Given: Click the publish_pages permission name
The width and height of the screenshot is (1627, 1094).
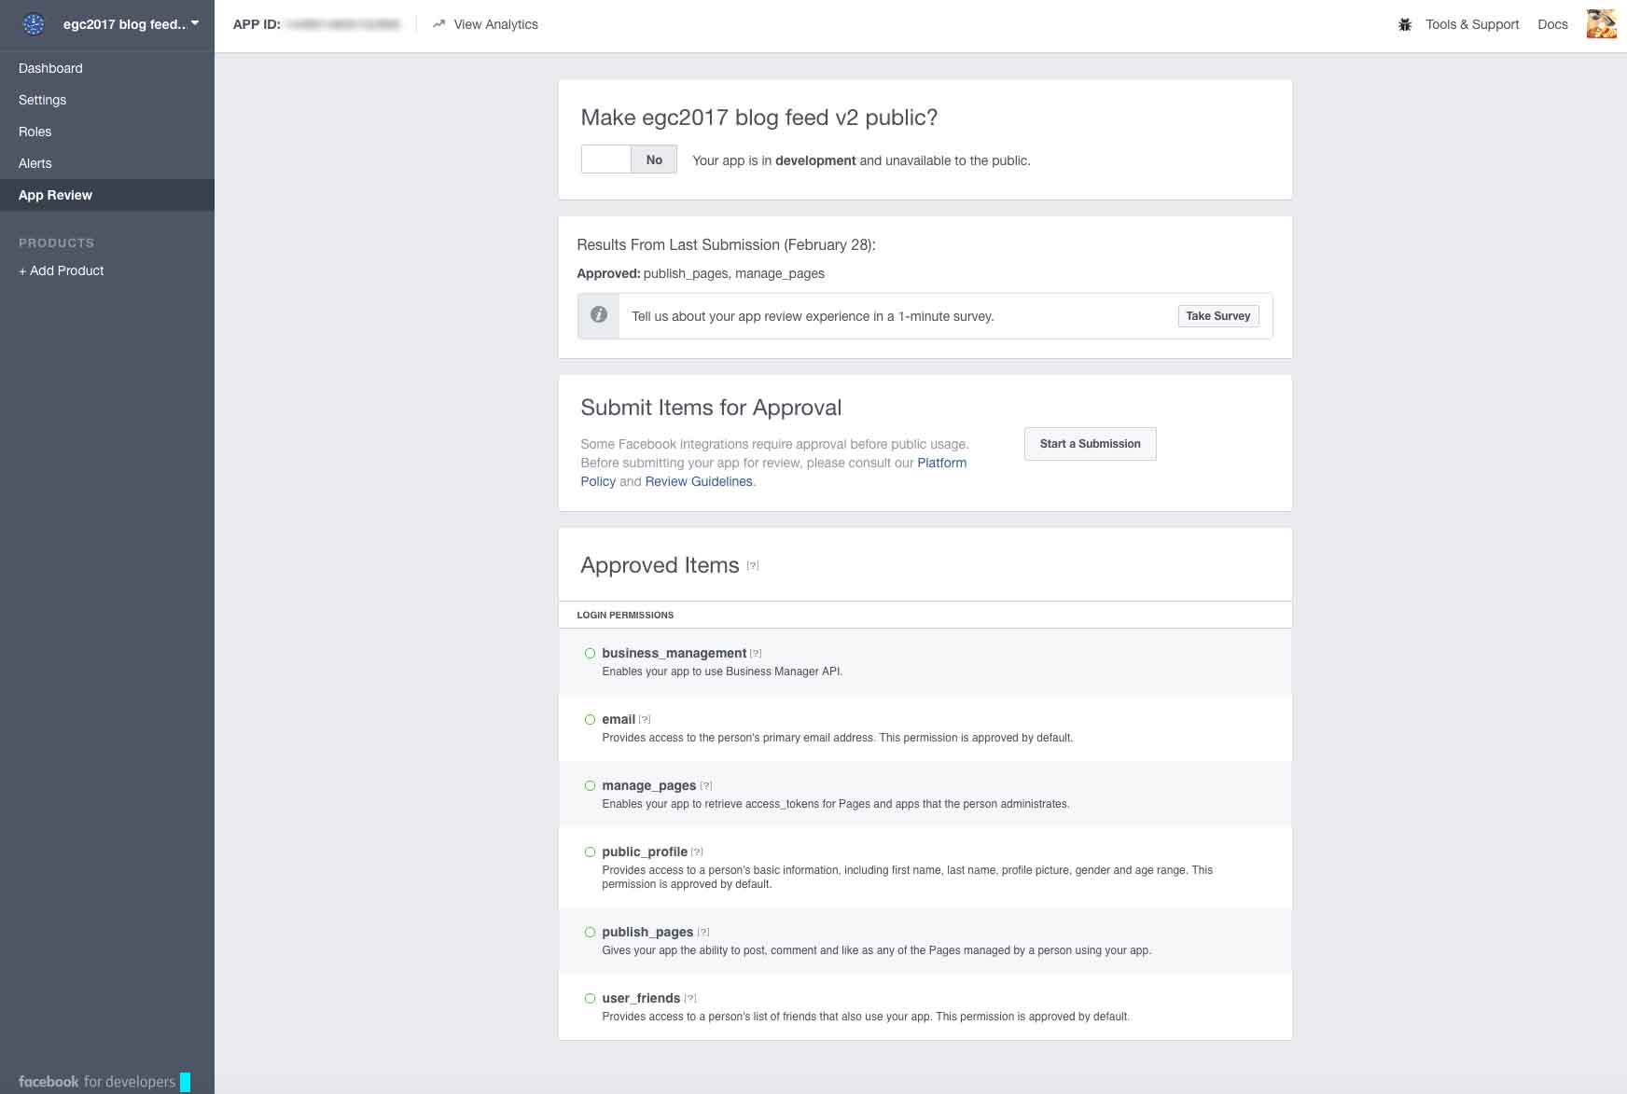Looking at the screenshot, I should (647, 932).
